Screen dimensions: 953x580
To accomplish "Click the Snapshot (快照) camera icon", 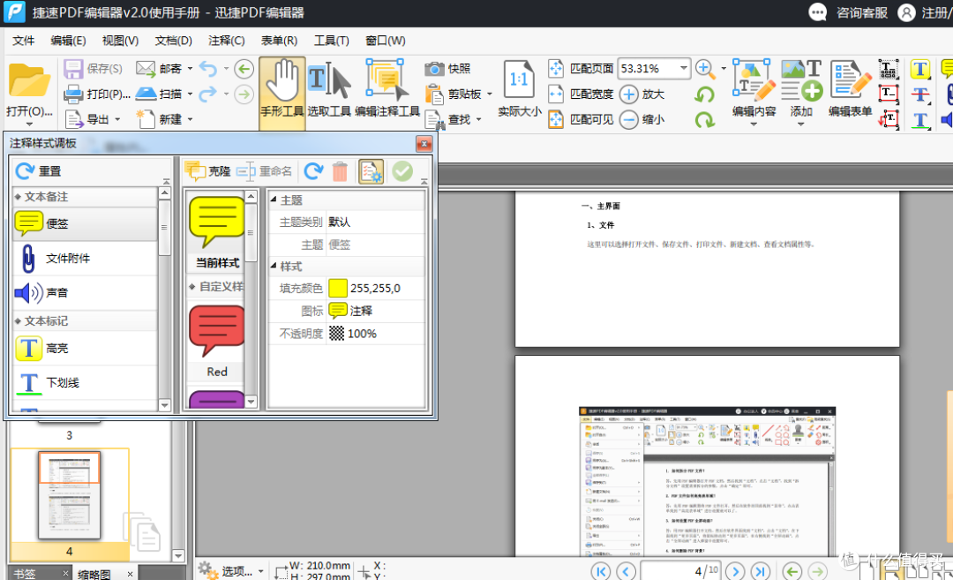I will click(434, 69).
